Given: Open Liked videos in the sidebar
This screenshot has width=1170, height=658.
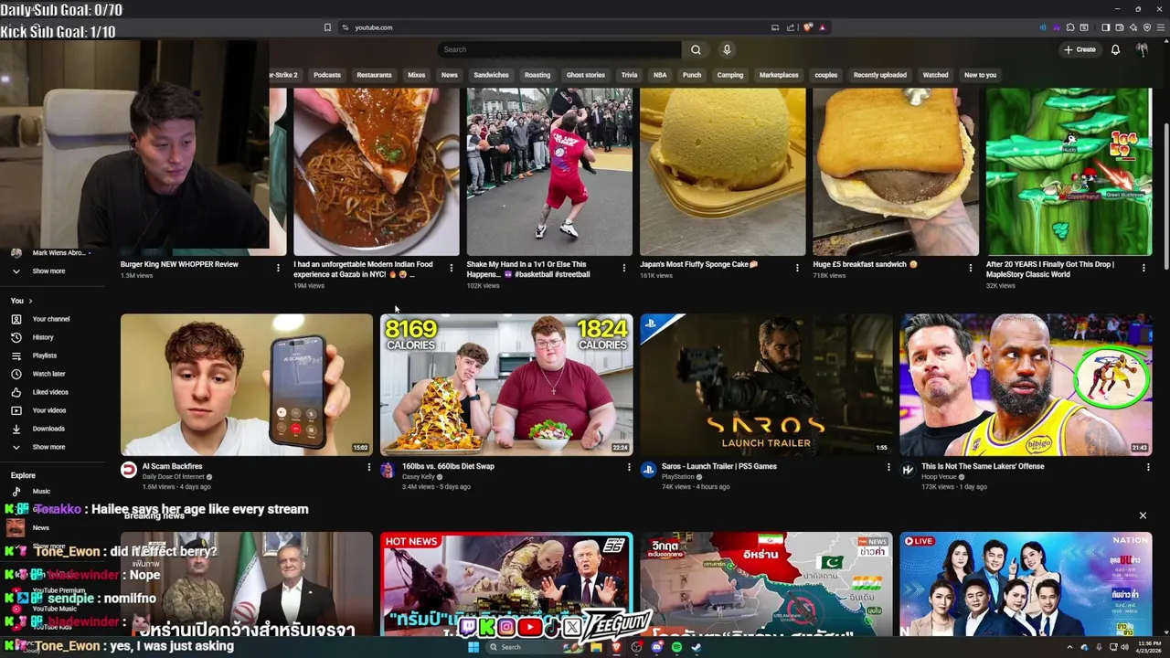Looking at the screenshot, I should [x=50, y=392].
